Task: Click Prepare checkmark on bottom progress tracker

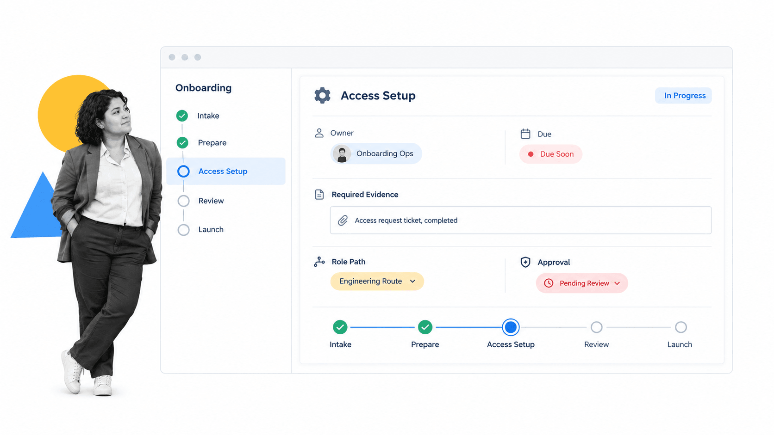Action: tap(425, 327)
